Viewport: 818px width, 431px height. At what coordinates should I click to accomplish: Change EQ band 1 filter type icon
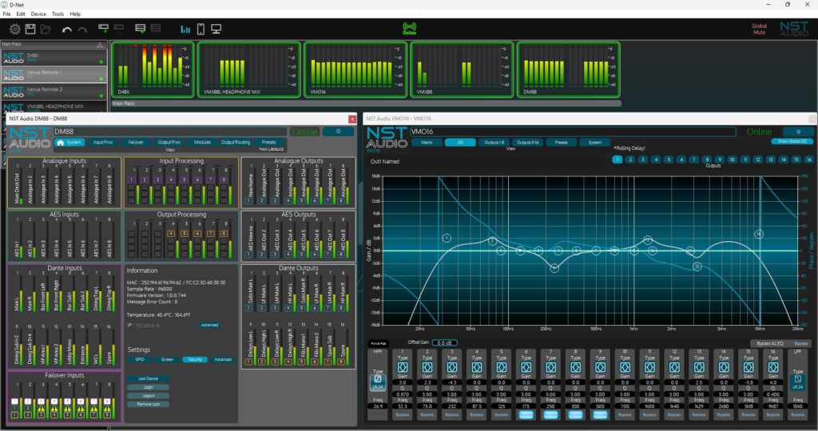click(x=403, y=367)
